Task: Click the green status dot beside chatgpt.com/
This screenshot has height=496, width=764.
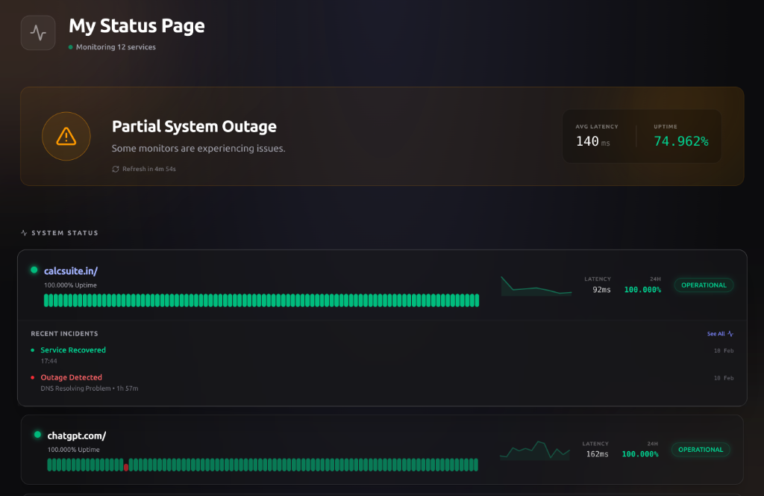Action: [x=37, y=435]
